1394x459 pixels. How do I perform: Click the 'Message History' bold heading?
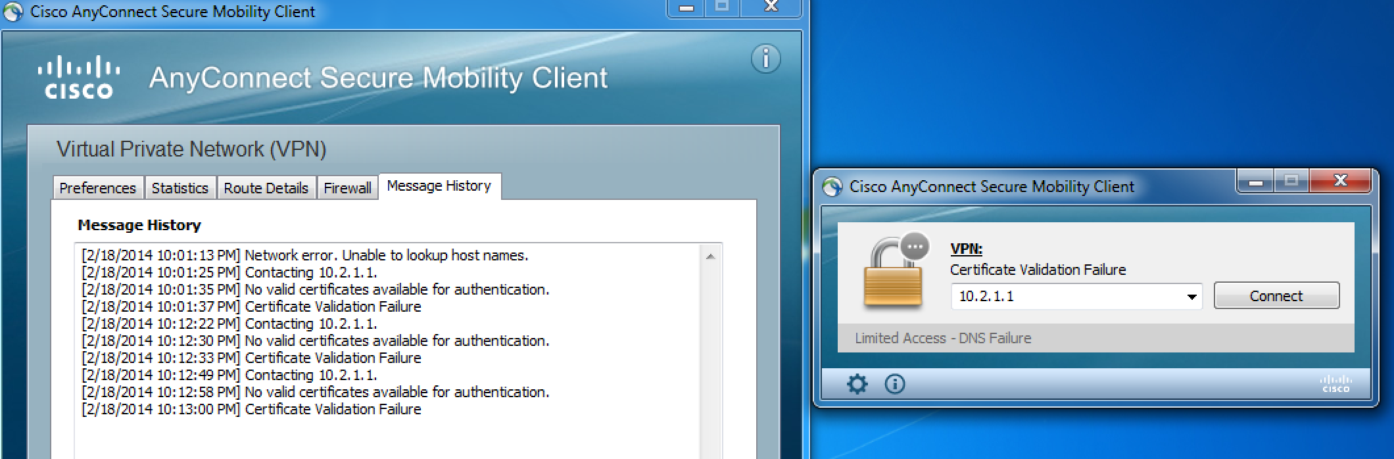[139, 226]
